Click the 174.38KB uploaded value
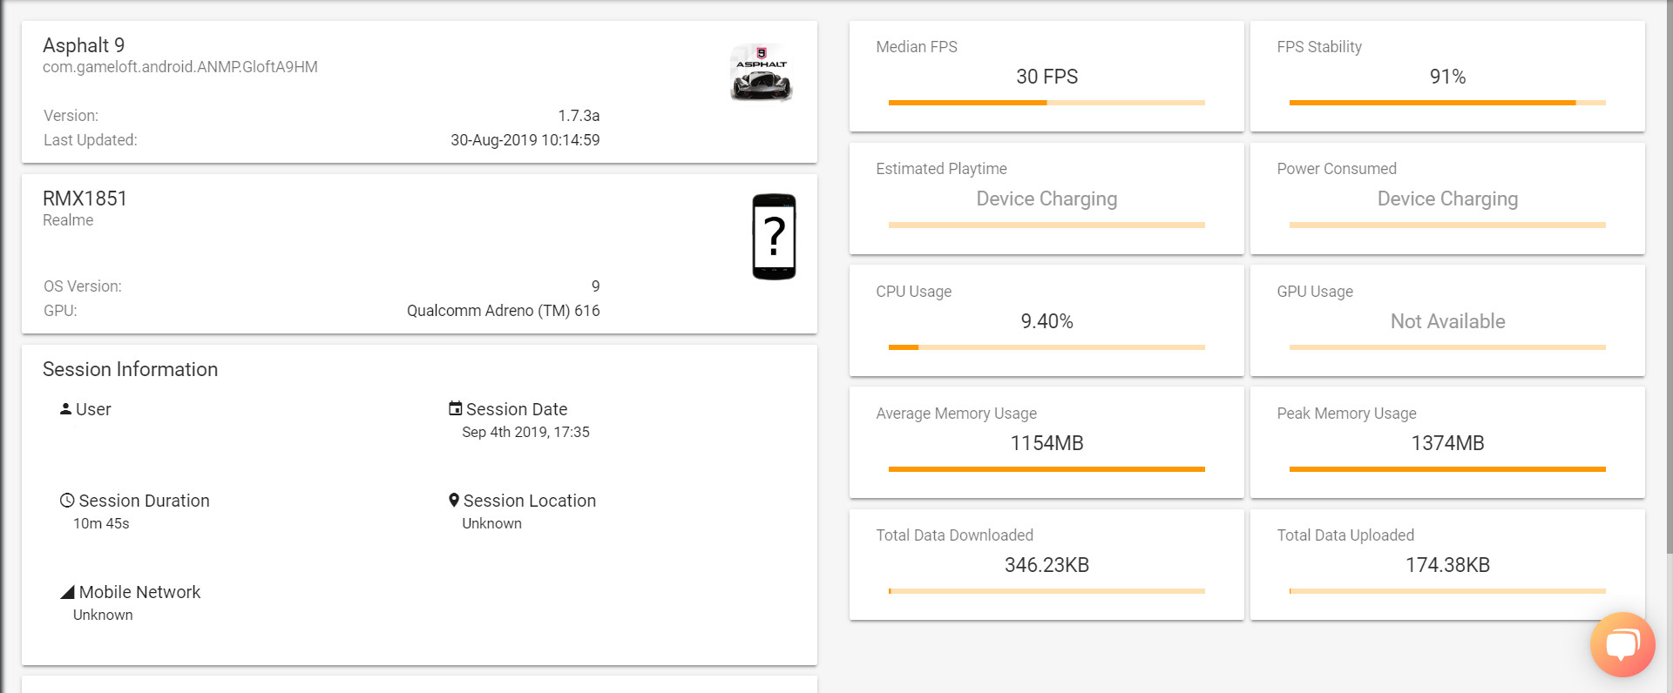 click(1447, 565)
